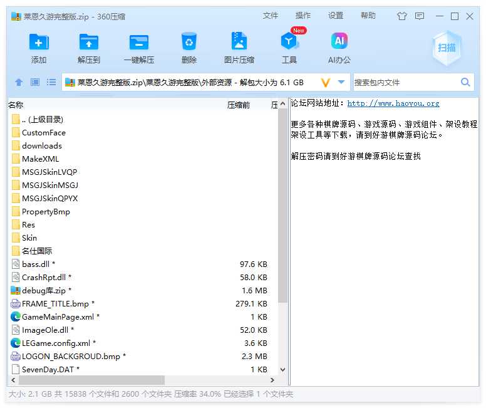Expand the path history dropdown arrow
This screenshot has width=486, height=408.
pyautogui.click(x=341, y=82)
